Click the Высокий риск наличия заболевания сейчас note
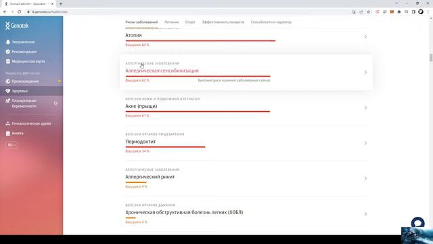This screenshot has width=433, height=244. (x=234, y=81)
